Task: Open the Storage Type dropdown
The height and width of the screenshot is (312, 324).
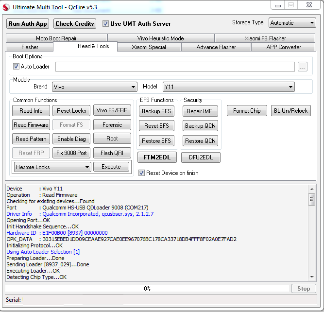Action: pyautogui.click(x=292, y=23)
